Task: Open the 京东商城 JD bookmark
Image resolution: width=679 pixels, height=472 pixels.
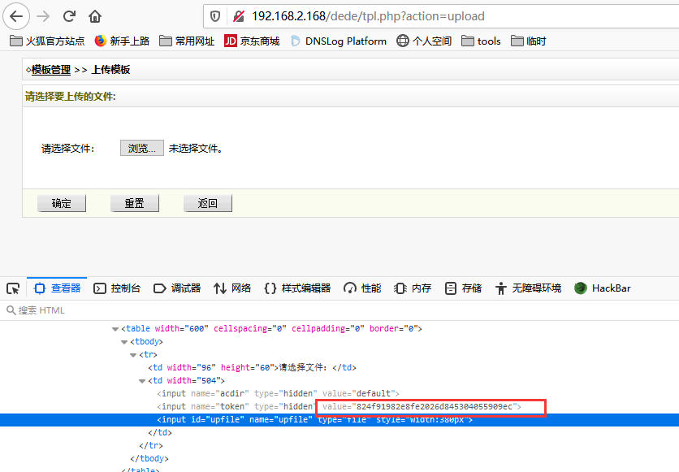Action: pyautogui.click(x=252, y=41)
